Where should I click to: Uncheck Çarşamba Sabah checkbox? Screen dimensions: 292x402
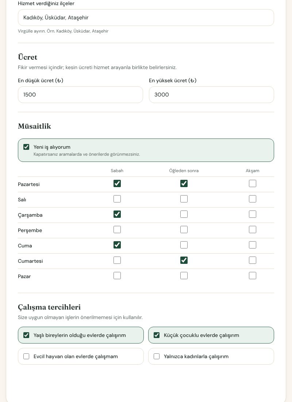[117, 214]
